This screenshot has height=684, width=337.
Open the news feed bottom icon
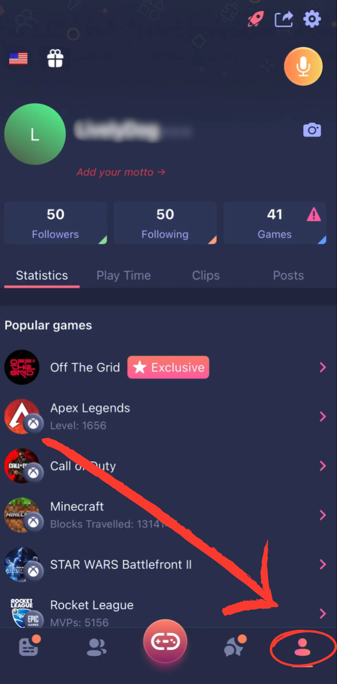[x=29, y=646]
